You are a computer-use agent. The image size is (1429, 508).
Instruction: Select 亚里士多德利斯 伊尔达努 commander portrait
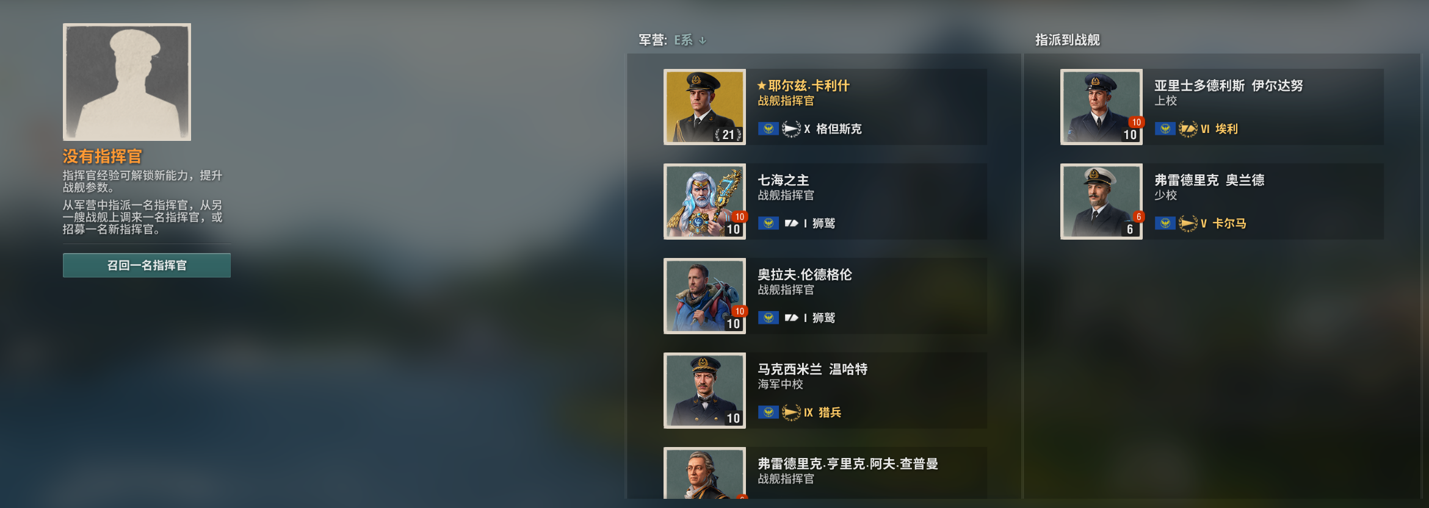pyautogui.click(x=1101, y=107)
